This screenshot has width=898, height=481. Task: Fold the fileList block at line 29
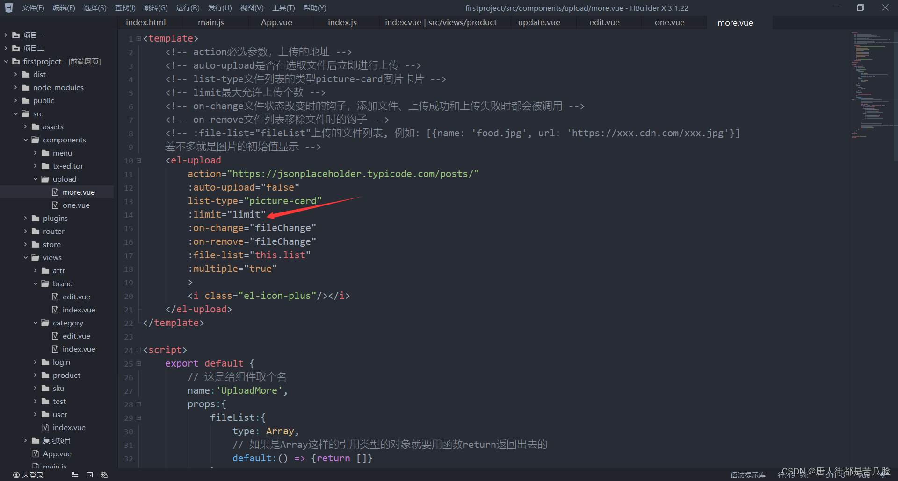click(x=138, y=417)
